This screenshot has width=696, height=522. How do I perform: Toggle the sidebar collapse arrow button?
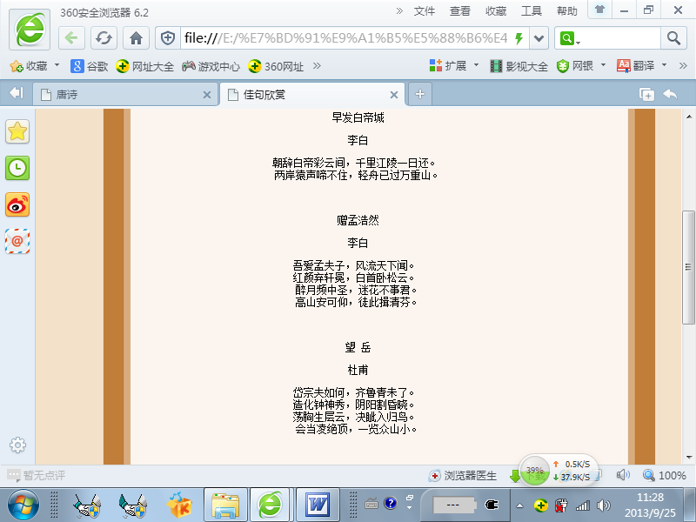pyautogui.click(x=16, y=94)
